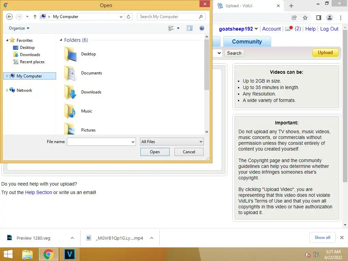348x261 pixels.
Task: Open the Account link
Action: 272,29
